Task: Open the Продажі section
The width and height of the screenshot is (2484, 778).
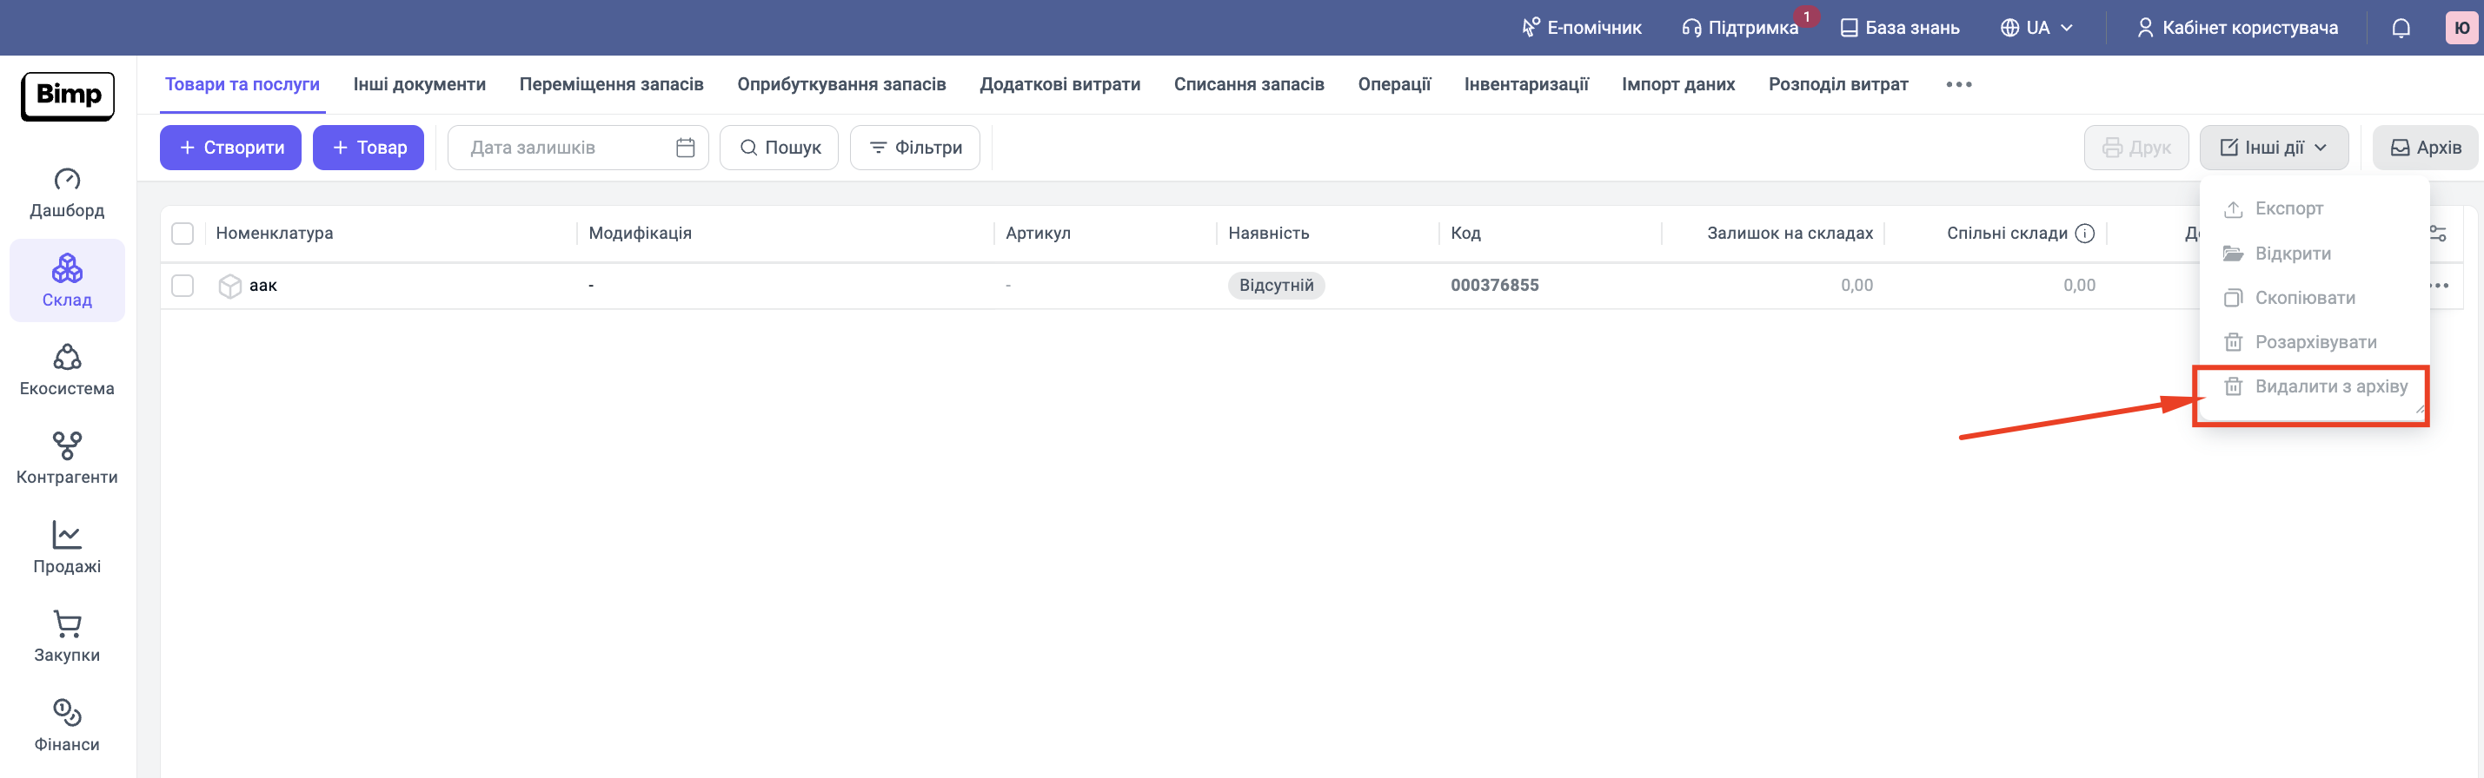Action: click(68, 547)
